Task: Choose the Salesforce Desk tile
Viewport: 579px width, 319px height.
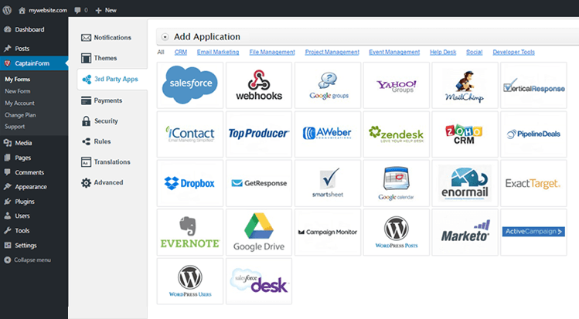Action: coord(259,281)
